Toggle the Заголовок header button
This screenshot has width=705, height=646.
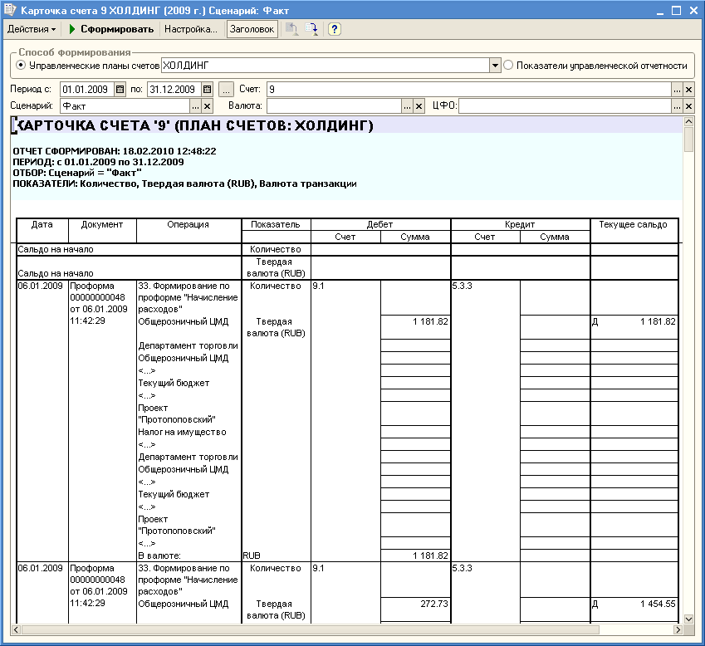[252, 29]
